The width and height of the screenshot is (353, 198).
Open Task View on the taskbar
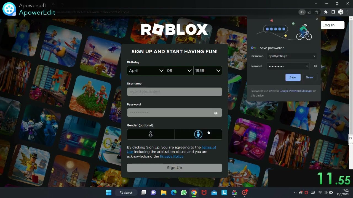[143, 193]
